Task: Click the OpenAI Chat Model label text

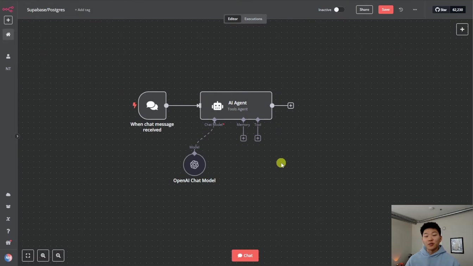Action: (x=194, y=180)
